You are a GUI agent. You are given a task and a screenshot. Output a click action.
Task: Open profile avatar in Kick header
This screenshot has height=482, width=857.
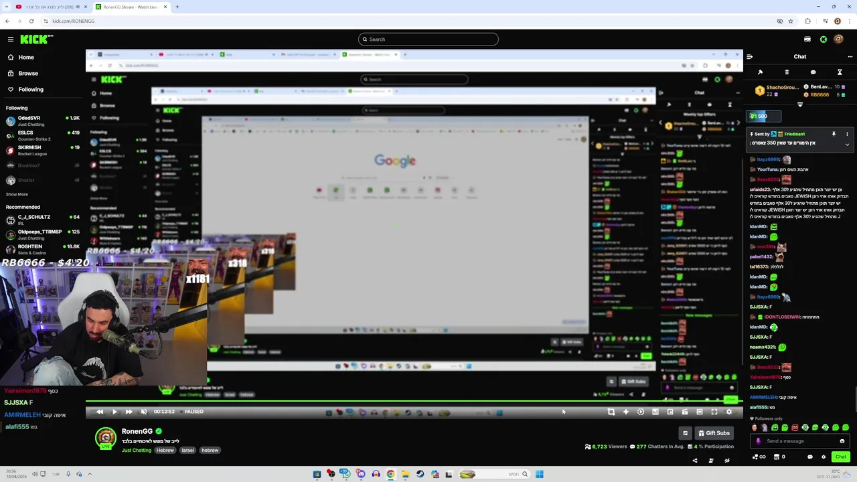point(838,39)
